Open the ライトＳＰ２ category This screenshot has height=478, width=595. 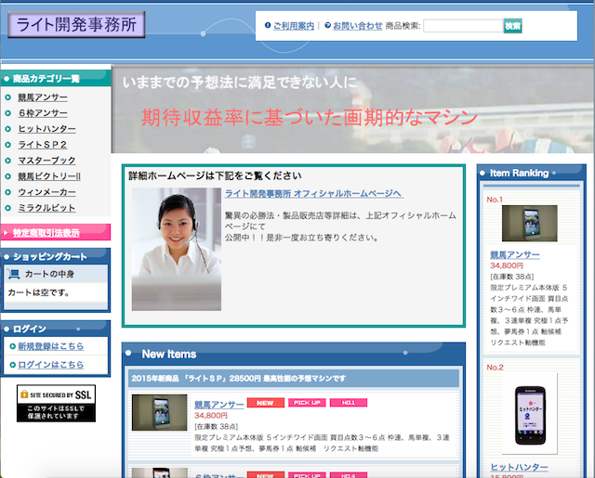(x=43, y=145)
